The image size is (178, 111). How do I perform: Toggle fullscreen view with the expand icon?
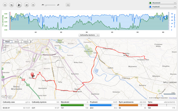point(68,5)
